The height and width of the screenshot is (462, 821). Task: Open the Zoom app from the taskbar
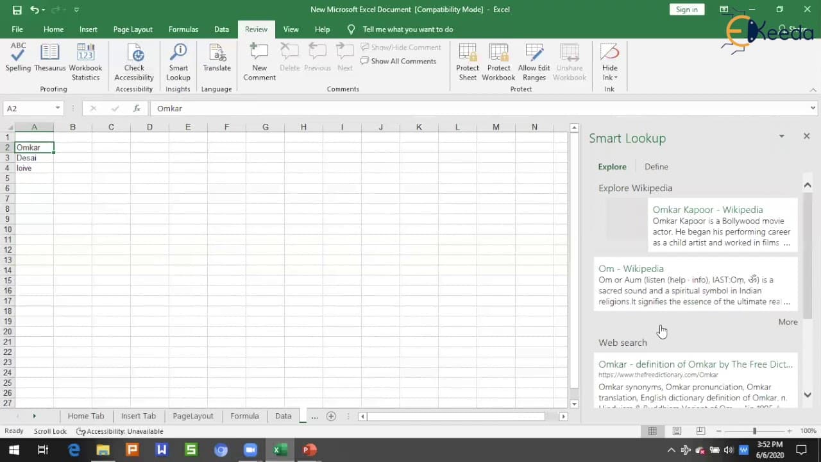point(250,450)
